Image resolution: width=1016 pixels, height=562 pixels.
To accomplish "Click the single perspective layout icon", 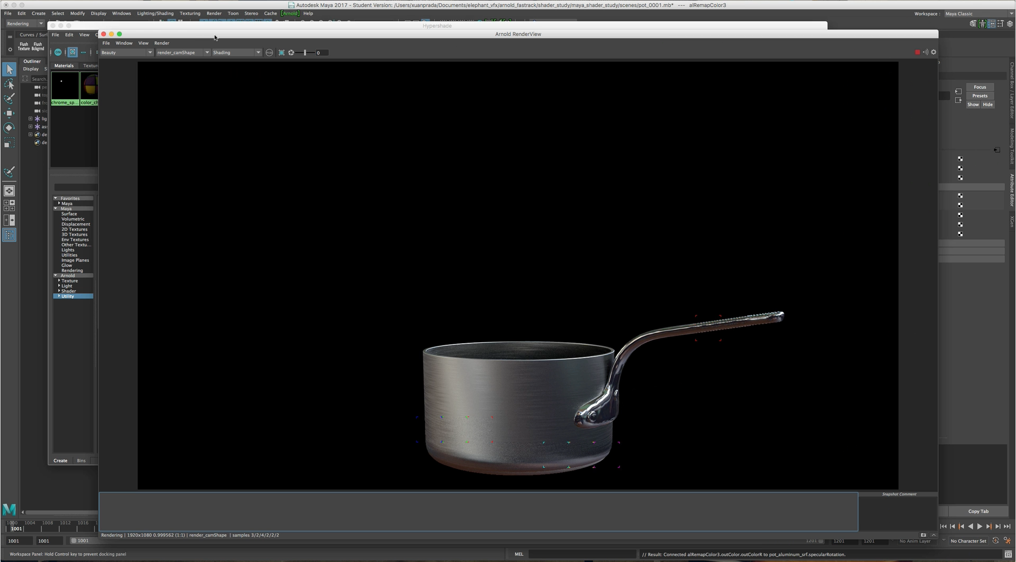I will [9, 191].
